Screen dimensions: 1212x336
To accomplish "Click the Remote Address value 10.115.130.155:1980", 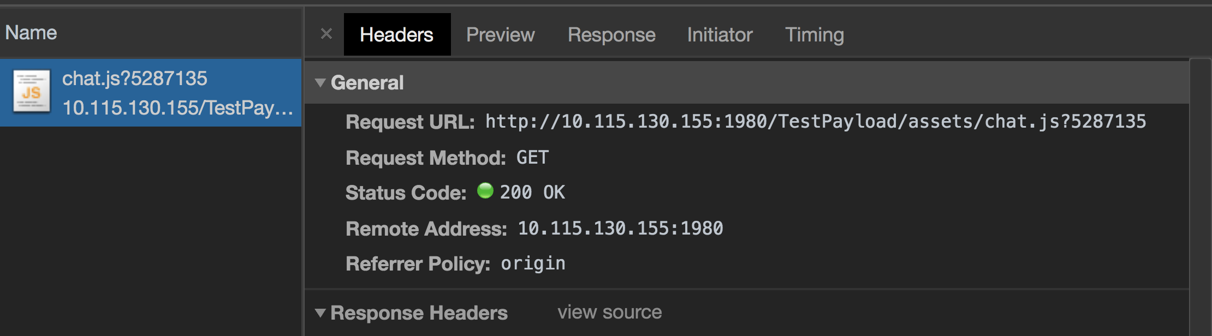I will (x=620, y=228).
